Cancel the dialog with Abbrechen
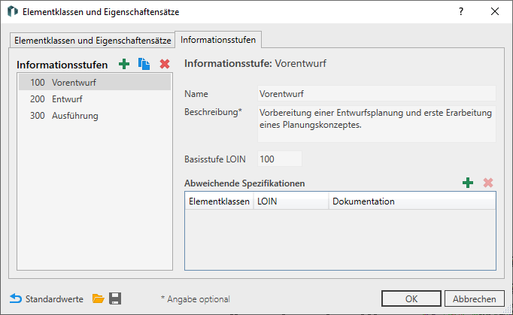 point(474,298)
